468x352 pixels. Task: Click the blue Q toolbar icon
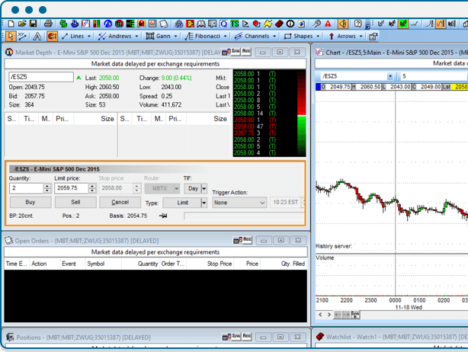pyautogui.click(x=223, y=24)
